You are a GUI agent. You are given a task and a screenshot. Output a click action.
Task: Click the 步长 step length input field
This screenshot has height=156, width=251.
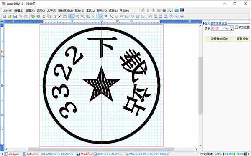click(217, 28)
